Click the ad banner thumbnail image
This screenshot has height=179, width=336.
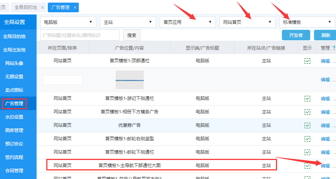click(130, 80)
